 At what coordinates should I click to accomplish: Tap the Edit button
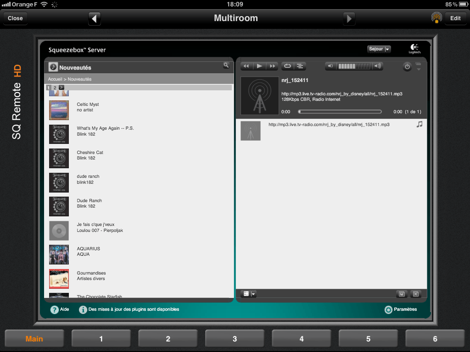point(455,18)
